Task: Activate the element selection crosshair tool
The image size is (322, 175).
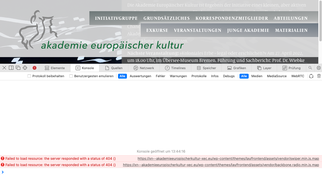Action: click(x=25, y=68)
